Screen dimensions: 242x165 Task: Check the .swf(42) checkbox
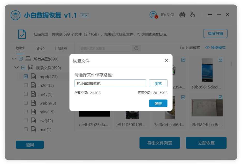26,121
